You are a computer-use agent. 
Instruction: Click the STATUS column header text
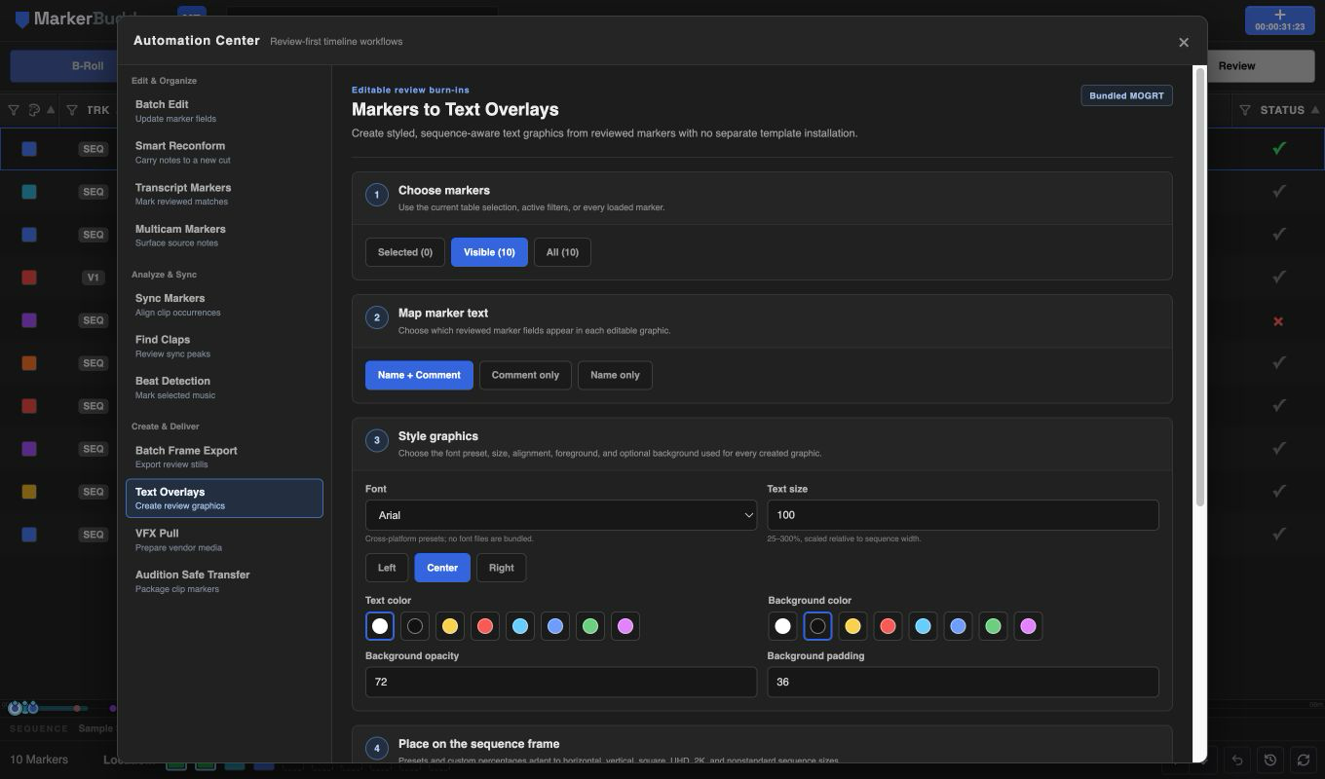[1282, 110]
